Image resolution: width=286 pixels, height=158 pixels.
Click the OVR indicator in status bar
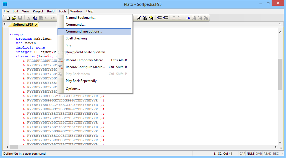coord(259,154)
